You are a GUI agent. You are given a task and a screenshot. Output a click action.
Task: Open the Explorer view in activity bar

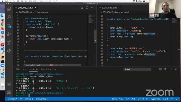[x=9, y=9]
